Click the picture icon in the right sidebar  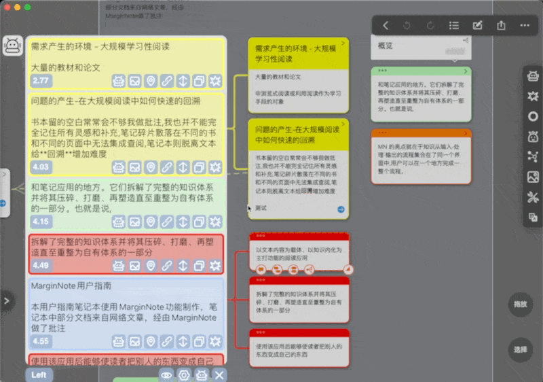click(x=533, y=177)
